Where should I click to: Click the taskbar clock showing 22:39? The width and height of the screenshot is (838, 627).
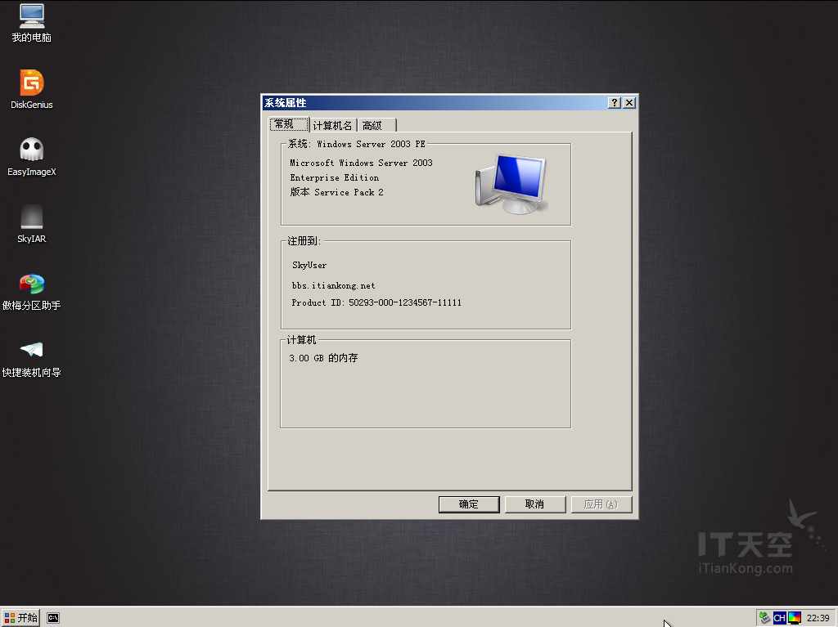point(818,618)
